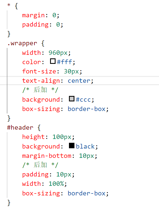Click 'width' property in #header rule
The image size is (159, 208).
pyautogui.click(x=31, y=184)
